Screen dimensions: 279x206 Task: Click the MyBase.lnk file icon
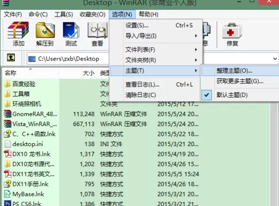(x=7, y=194)
